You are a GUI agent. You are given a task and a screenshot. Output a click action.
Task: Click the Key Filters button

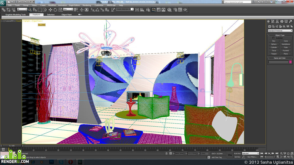click(252, 157)
